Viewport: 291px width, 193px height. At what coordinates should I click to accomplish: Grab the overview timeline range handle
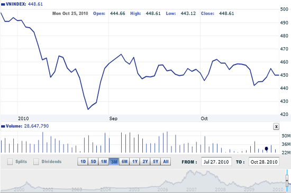click(x=287, y=181)
